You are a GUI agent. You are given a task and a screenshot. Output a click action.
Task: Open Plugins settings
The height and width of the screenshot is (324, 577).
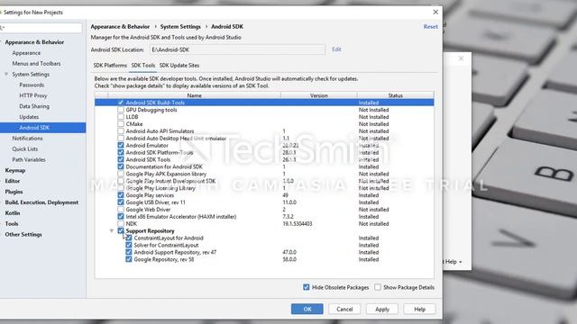[x=14, y=192]
